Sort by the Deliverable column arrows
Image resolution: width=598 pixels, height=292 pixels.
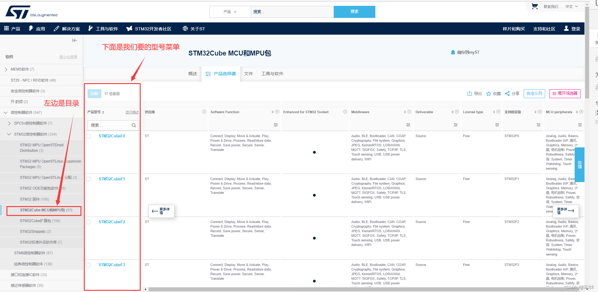click(452, 112)
